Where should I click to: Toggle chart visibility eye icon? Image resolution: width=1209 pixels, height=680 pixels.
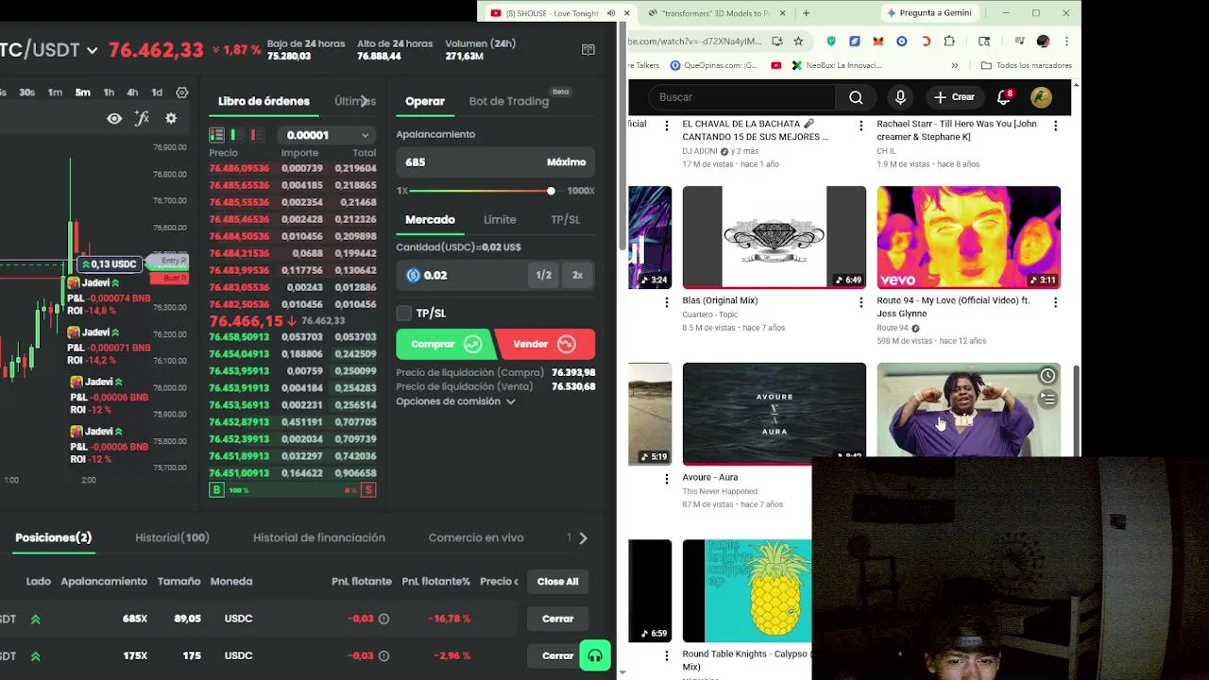point(114,119)
